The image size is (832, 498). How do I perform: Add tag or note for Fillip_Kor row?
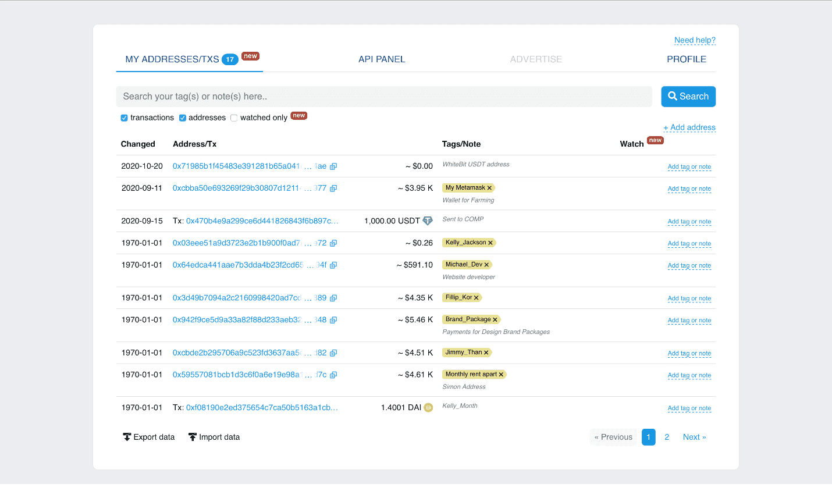click(689, 298)
